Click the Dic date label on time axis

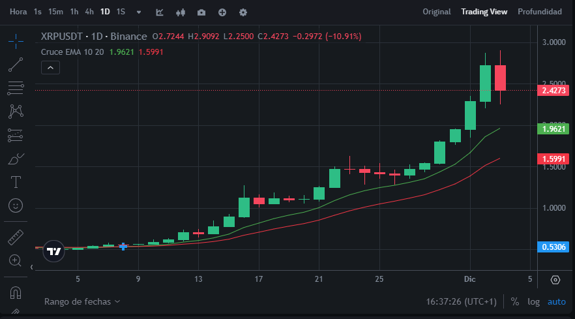tap(470, 279)
